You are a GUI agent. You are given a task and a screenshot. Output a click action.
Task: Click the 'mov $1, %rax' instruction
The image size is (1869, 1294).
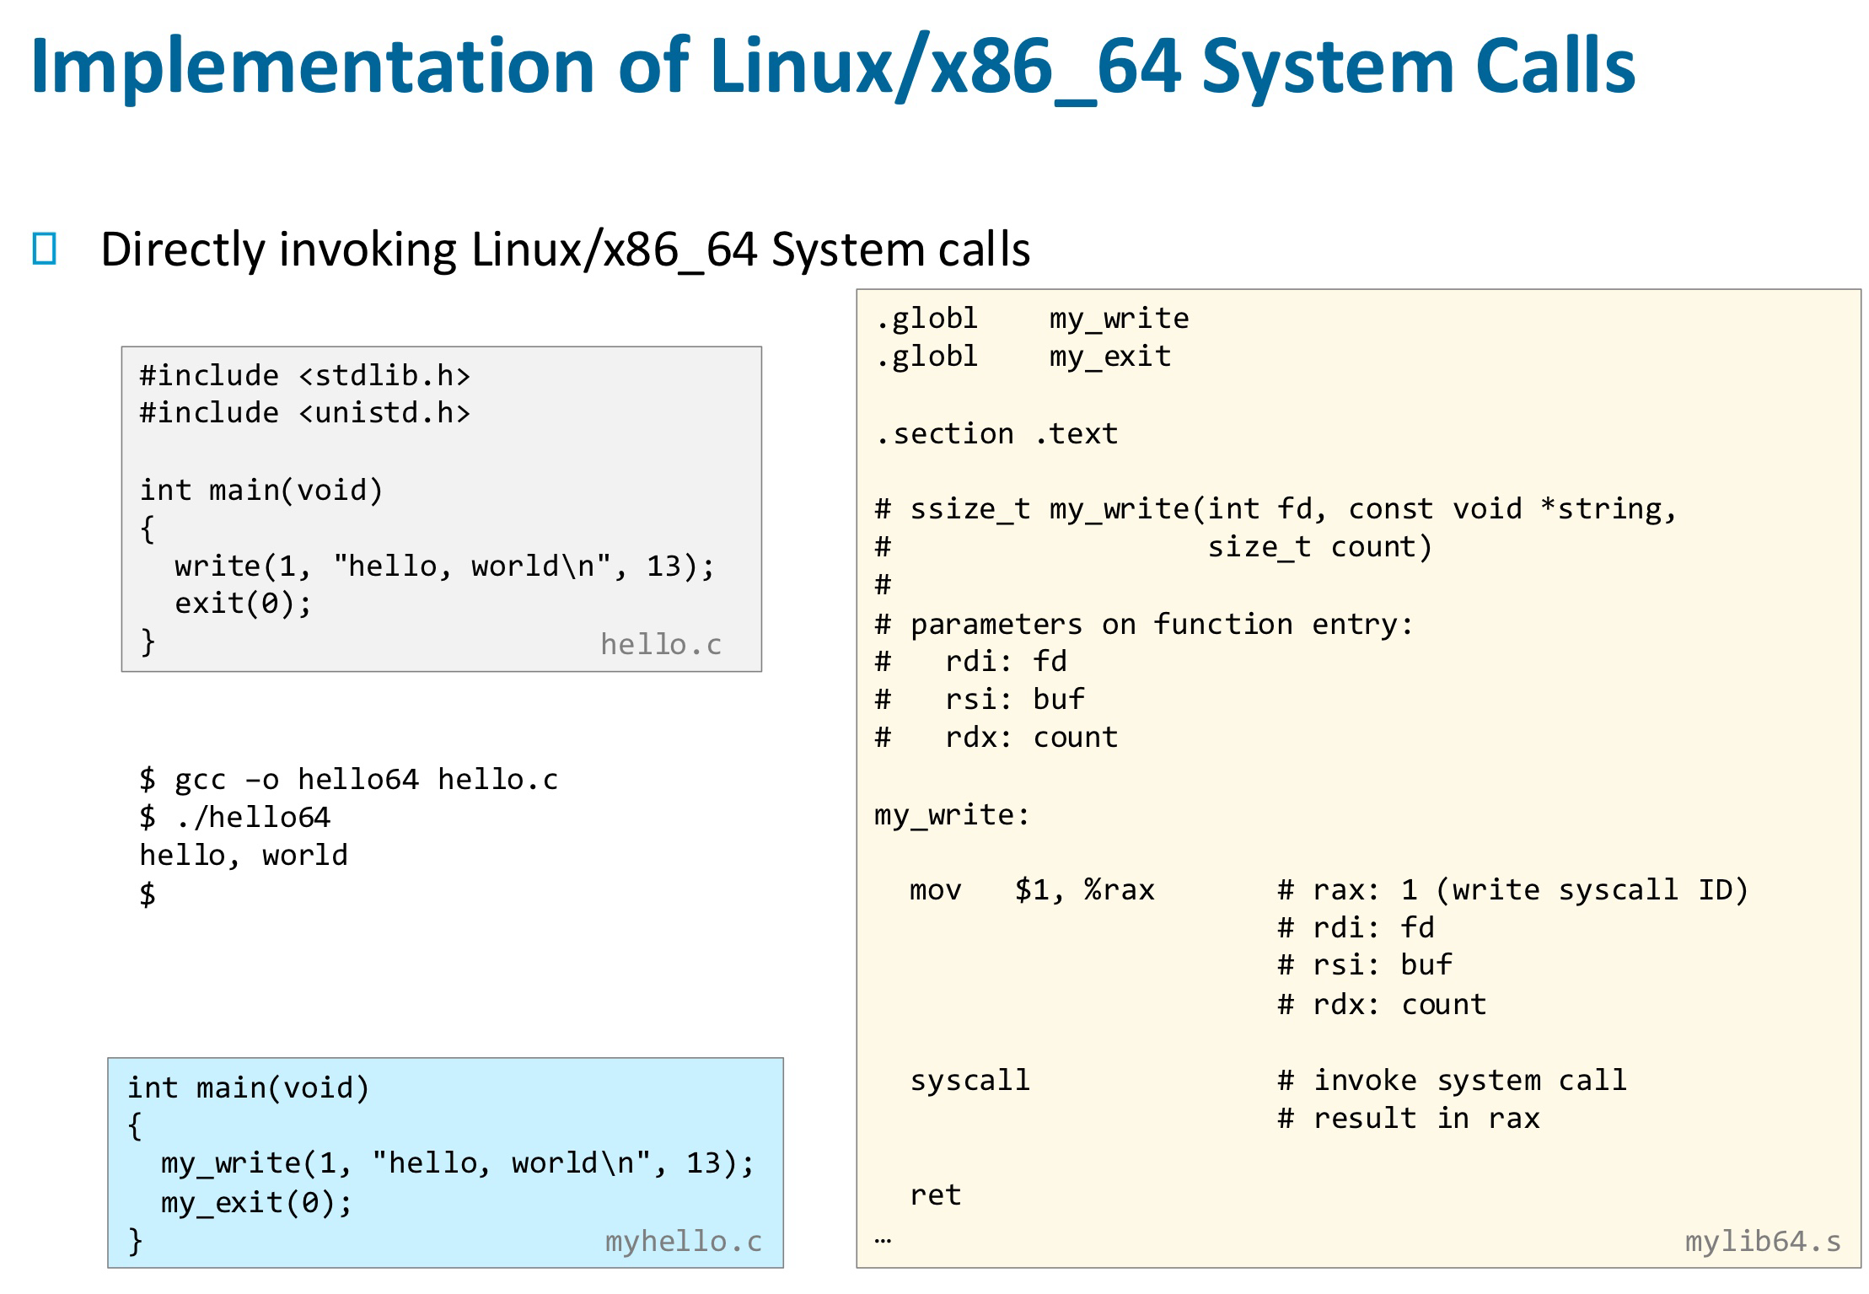point(1032,891)
